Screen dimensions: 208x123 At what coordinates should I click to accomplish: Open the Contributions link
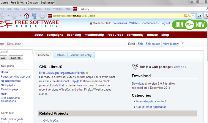150,23
